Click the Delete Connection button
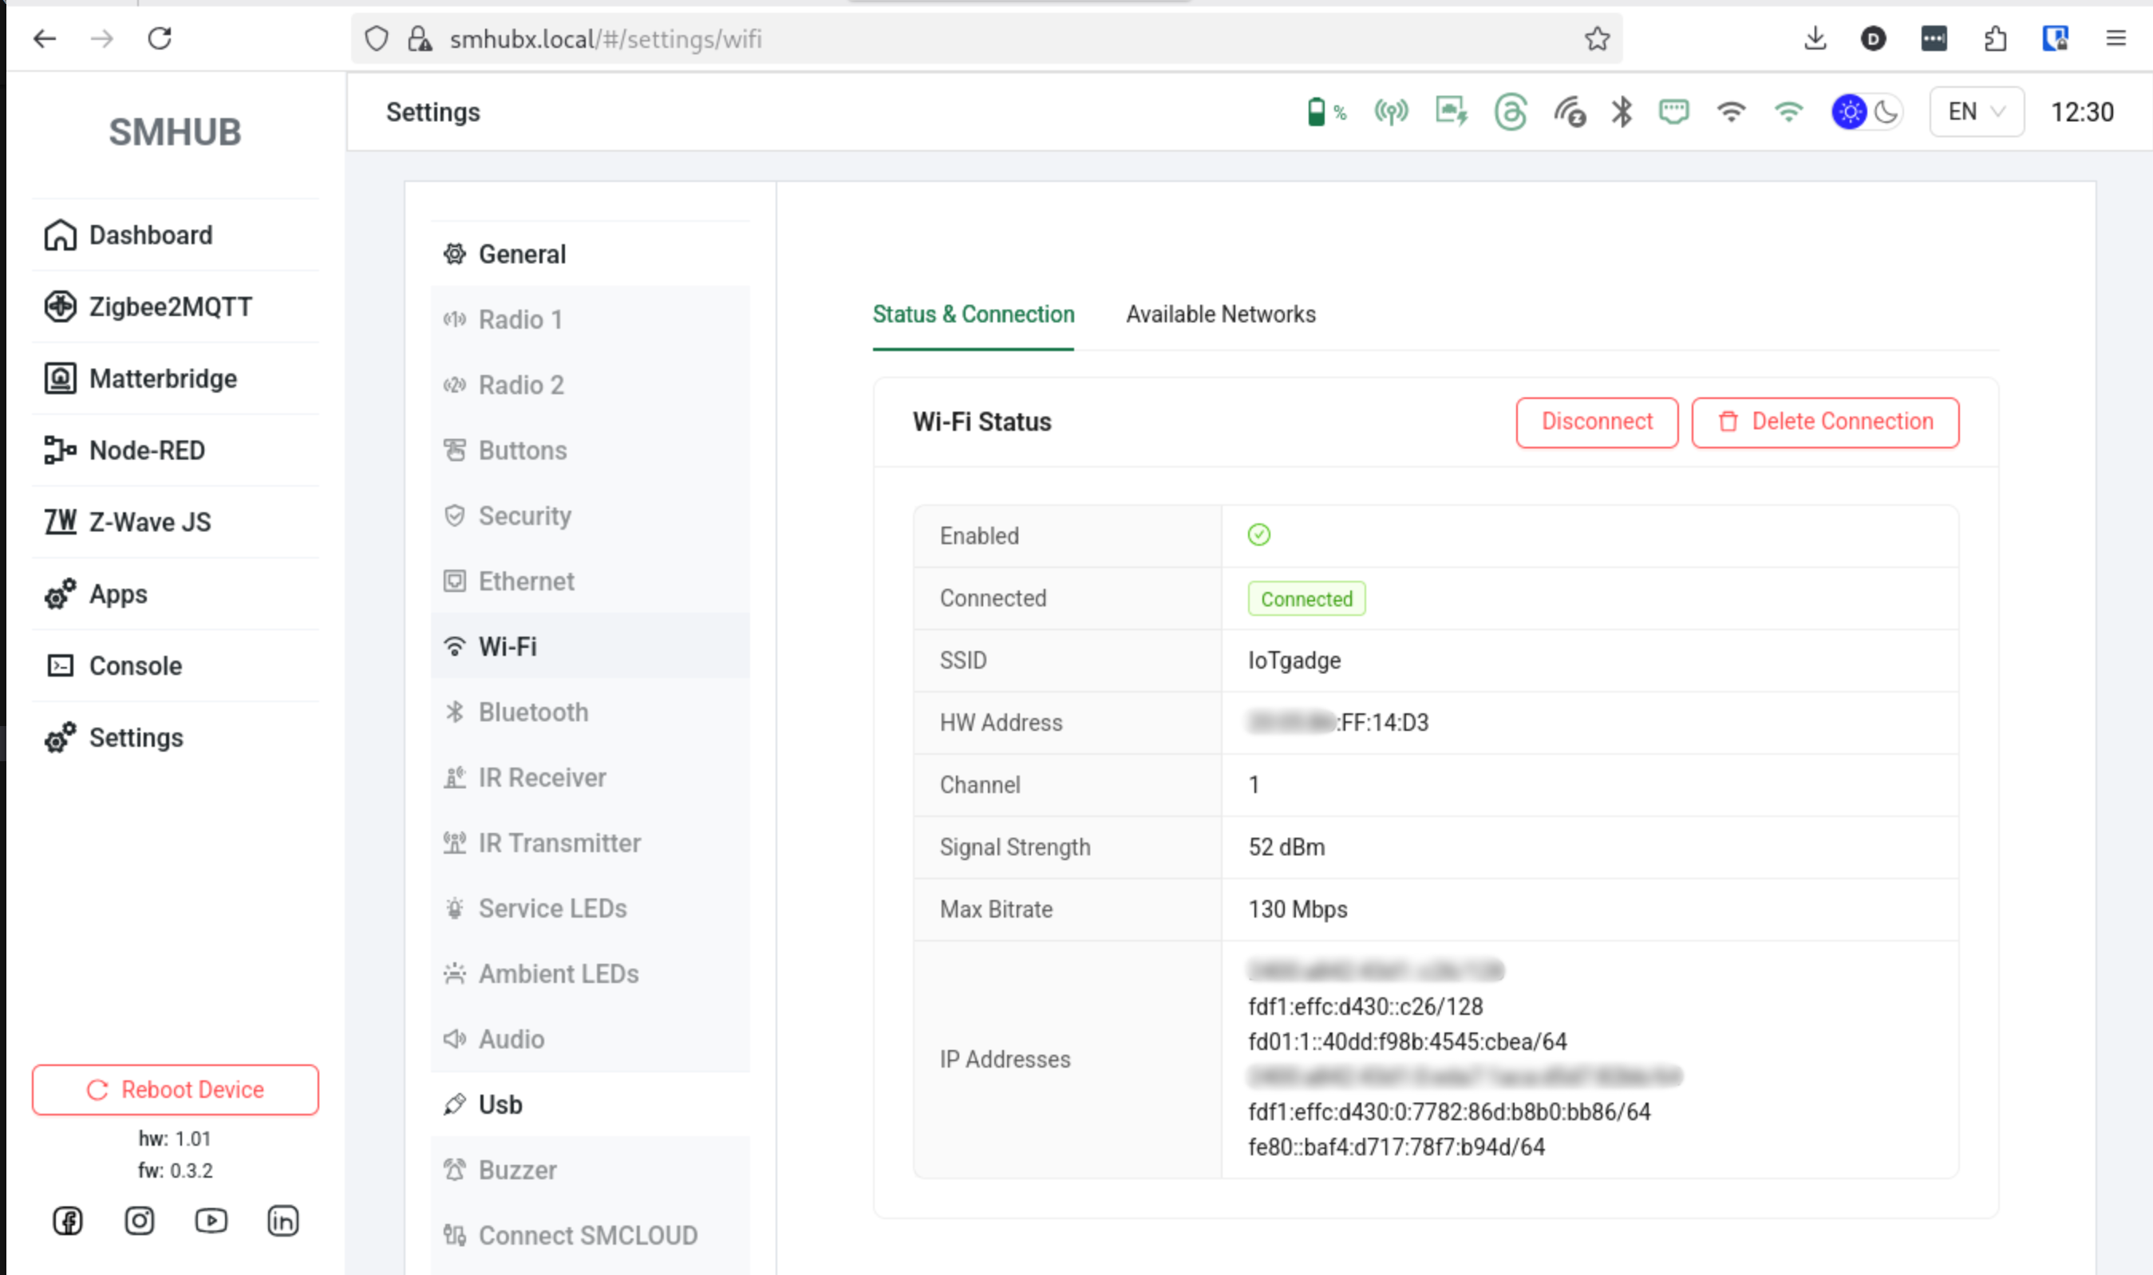Image resolution: width=2153 pixels, height=1275 pixels. click(x=1825, y=422)
